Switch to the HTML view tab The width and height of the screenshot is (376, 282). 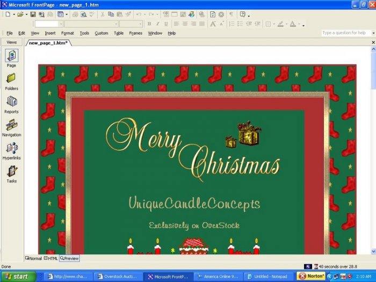click(x=51, y=258)
